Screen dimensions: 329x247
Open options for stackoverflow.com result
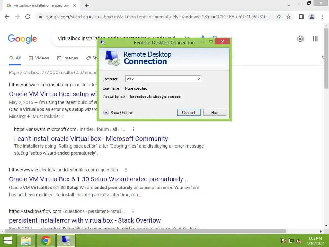click(x=133, y=211)
